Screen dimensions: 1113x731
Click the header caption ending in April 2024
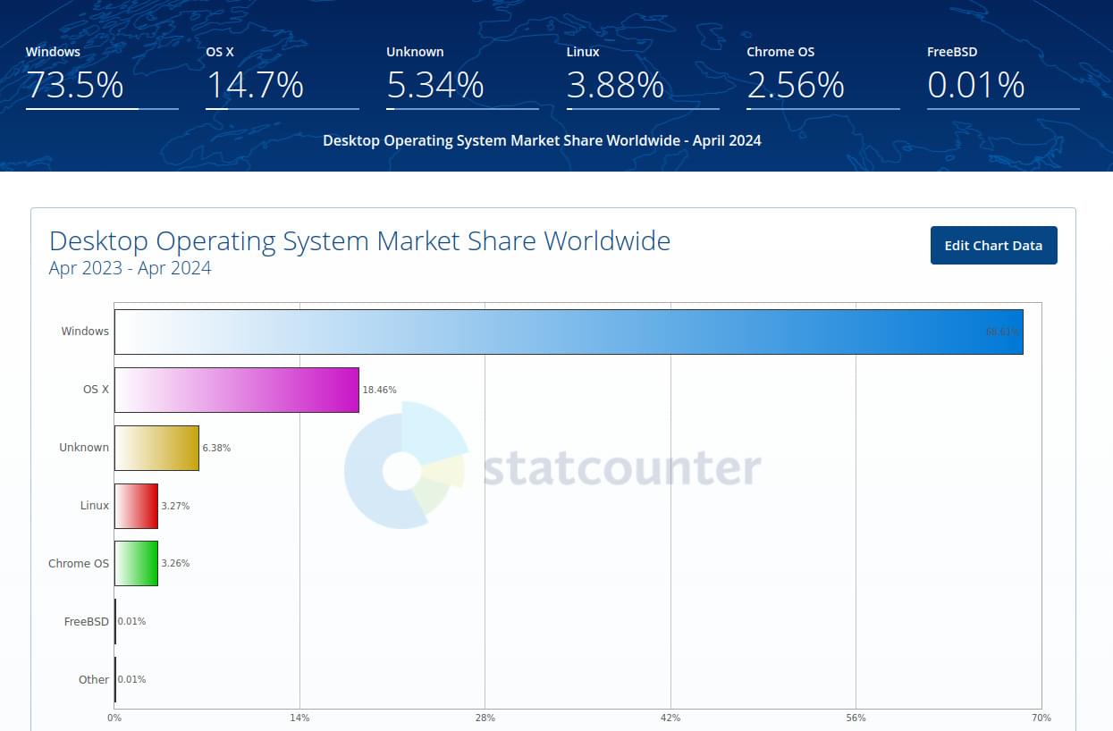tap(542, 140)
